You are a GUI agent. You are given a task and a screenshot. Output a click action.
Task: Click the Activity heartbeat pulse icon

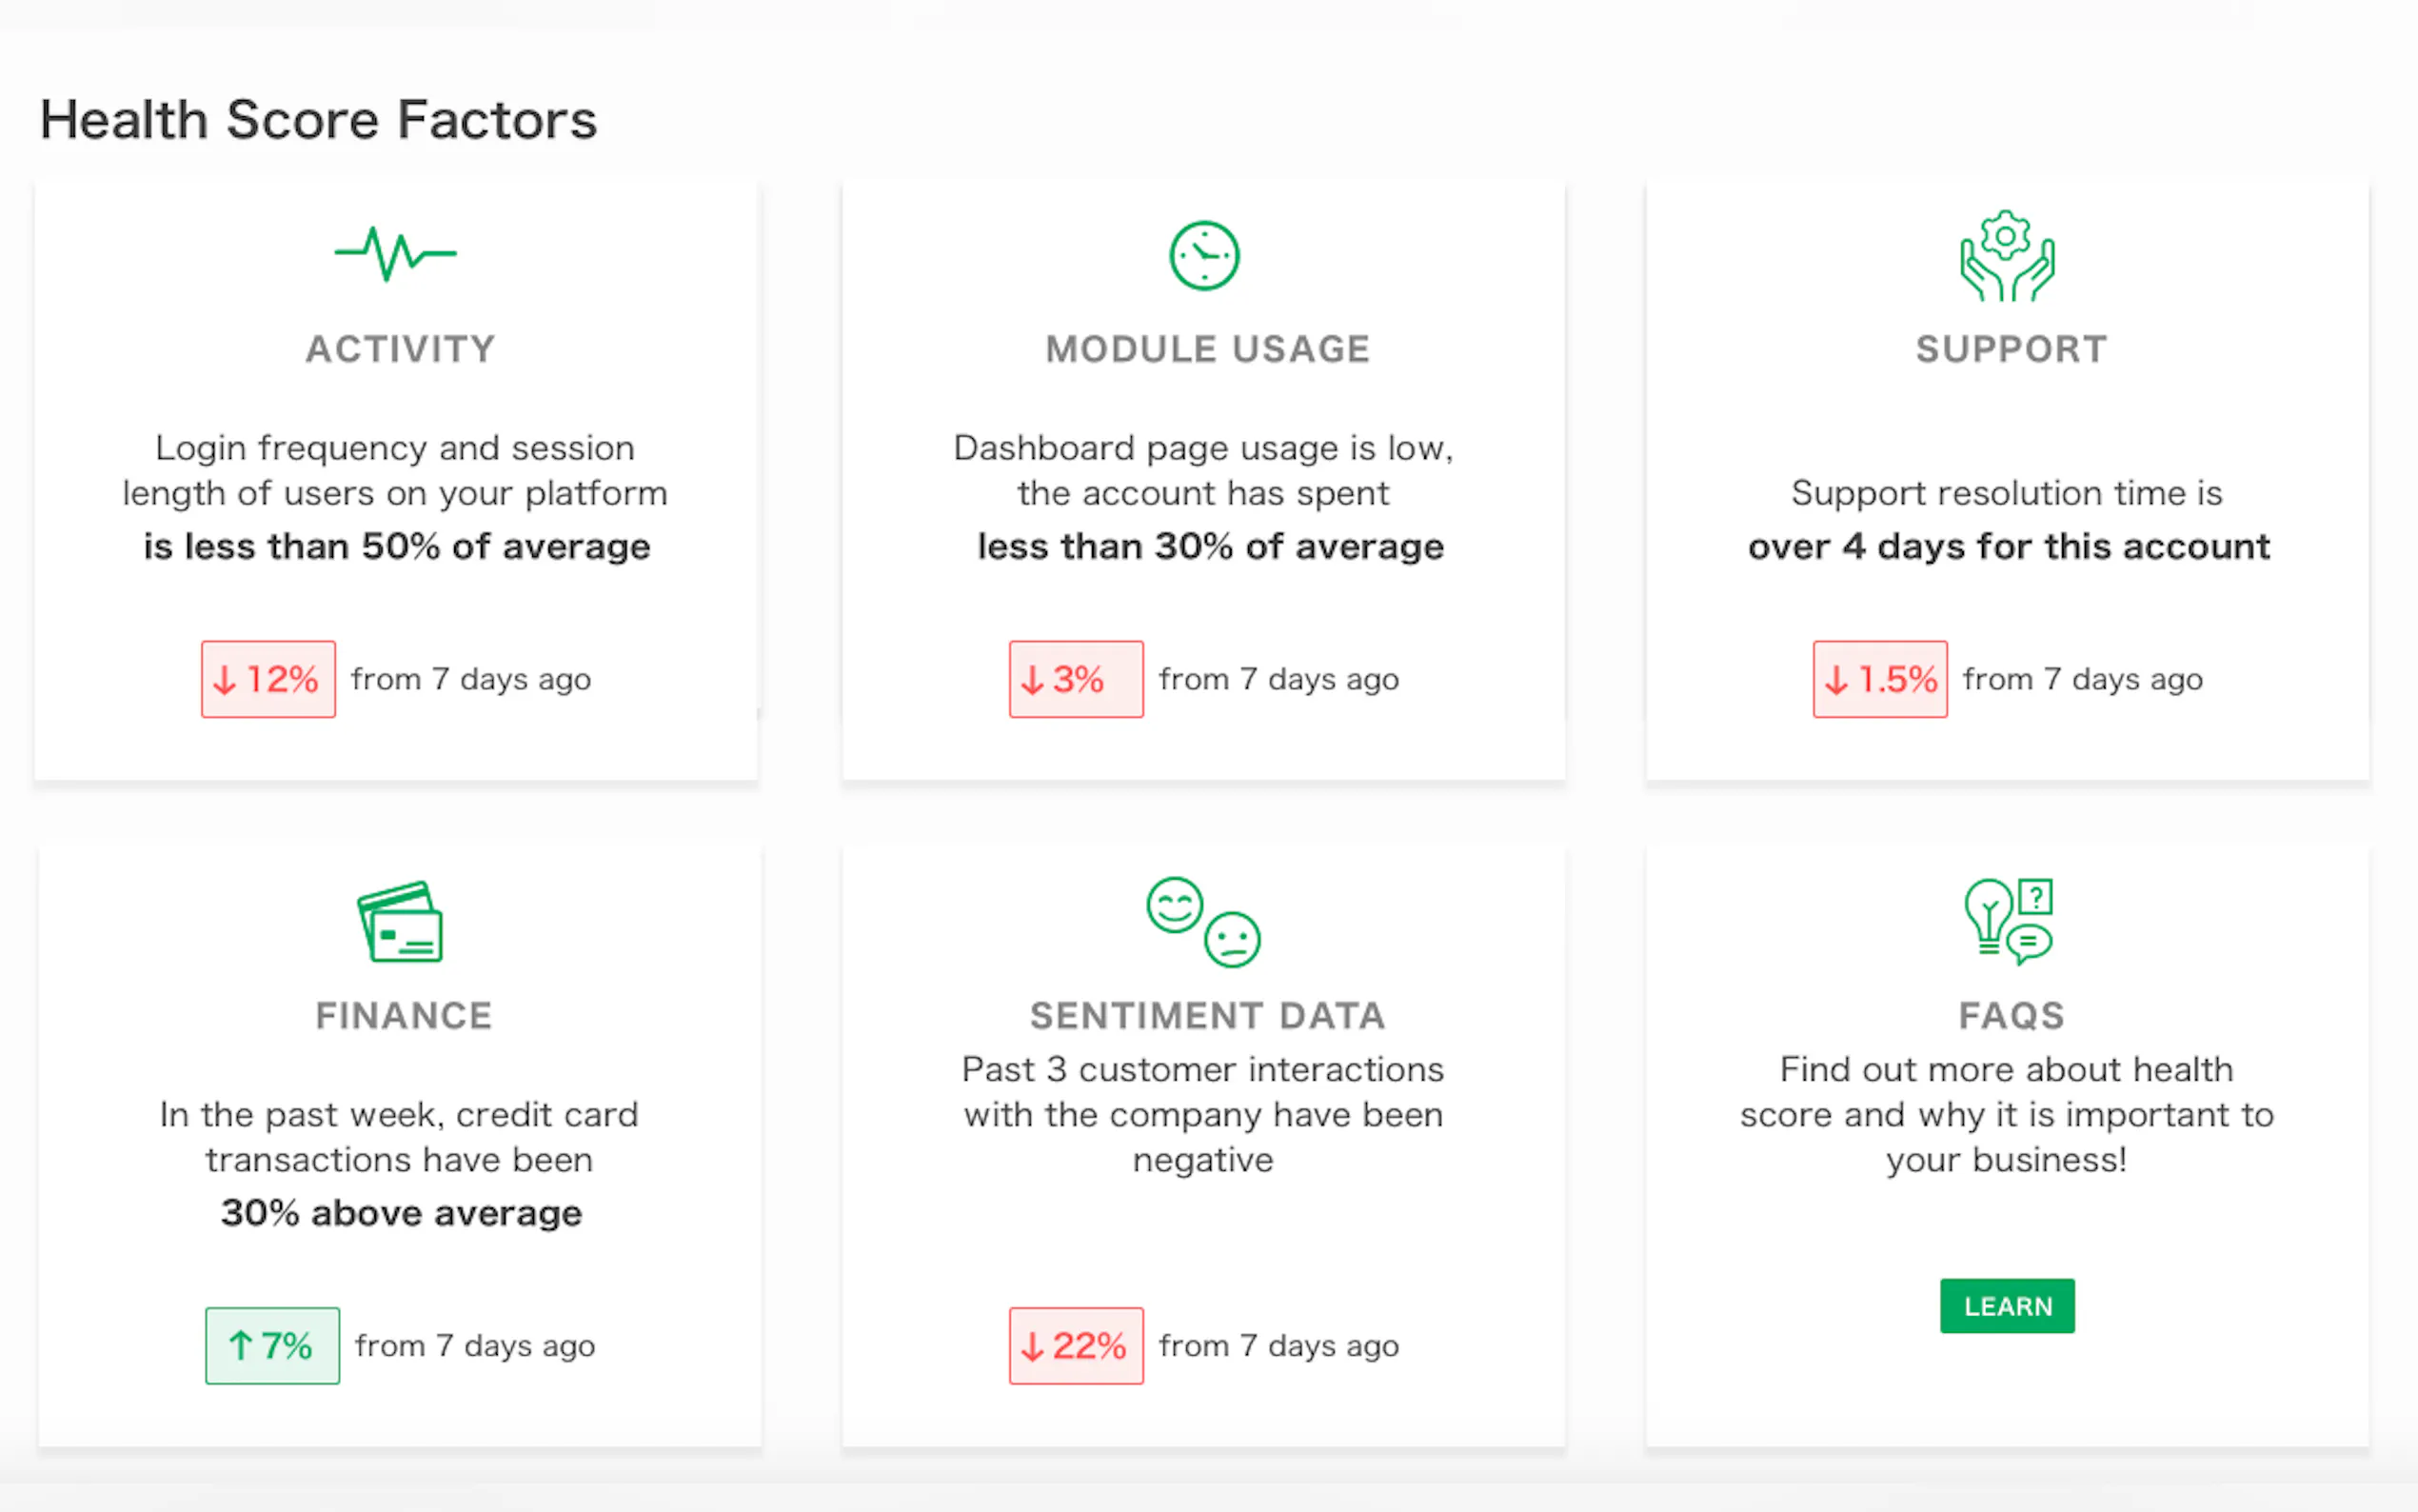[x=396, y=254]
